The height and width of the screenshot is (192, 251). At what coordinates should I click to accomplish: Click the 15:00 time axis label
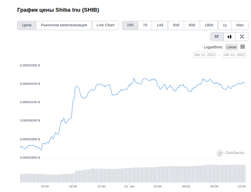coord(45,187)
